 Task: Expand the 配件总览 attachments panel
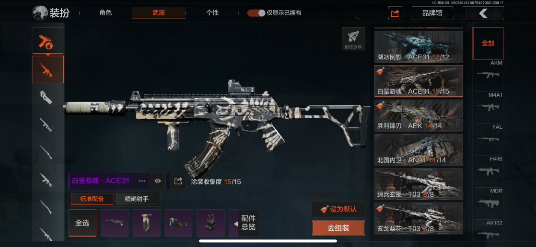point(248,223)
